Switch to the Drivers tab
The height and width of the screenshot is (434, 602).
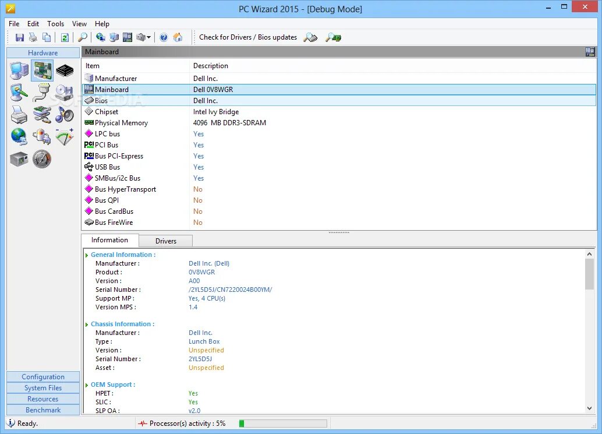[x=166, y=241]
